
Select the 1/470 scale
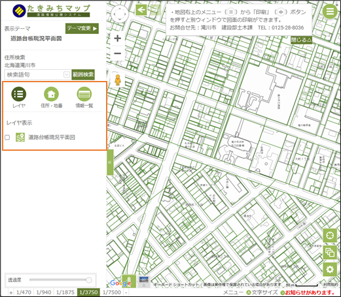24,292
